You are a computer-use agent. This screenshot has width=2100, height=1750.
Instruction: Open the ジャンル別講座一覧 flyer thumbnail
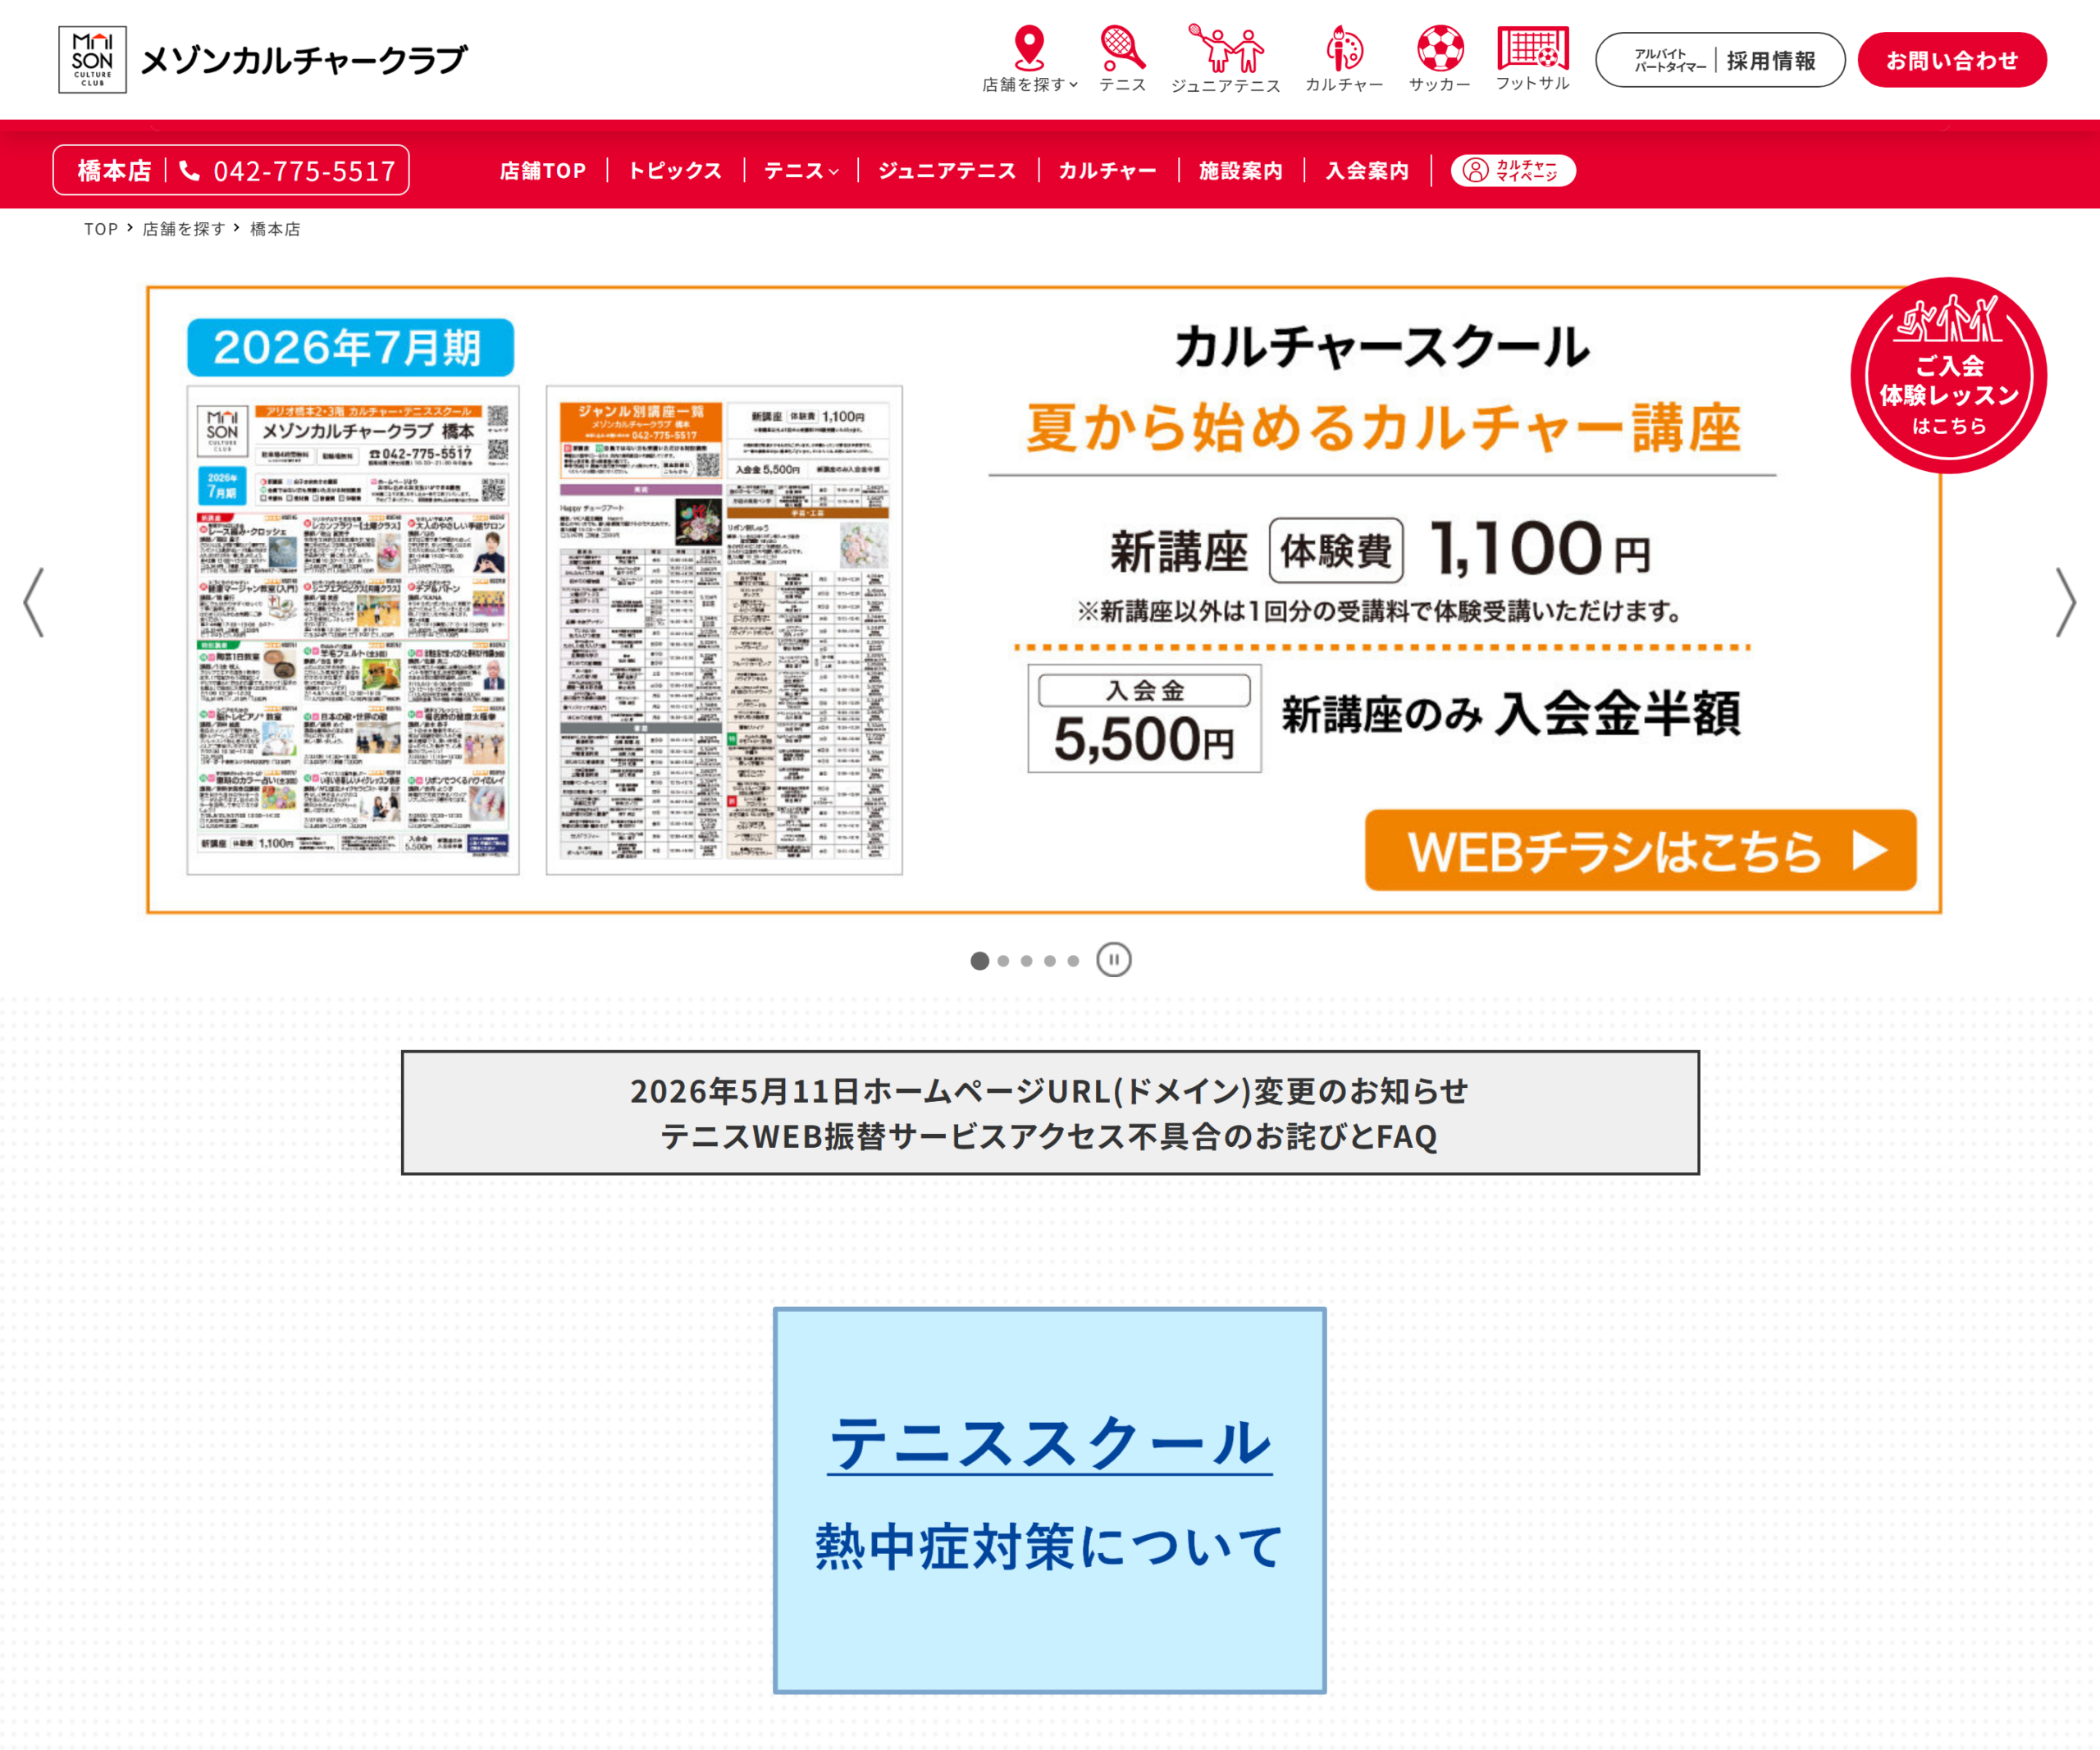pyautogui.click(x=724, y=630)
